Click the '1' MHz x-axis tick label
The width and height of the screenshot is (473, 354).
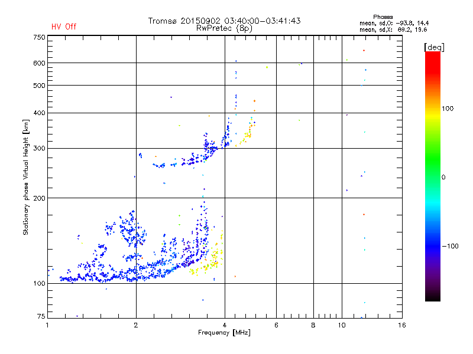coord(47,325)
